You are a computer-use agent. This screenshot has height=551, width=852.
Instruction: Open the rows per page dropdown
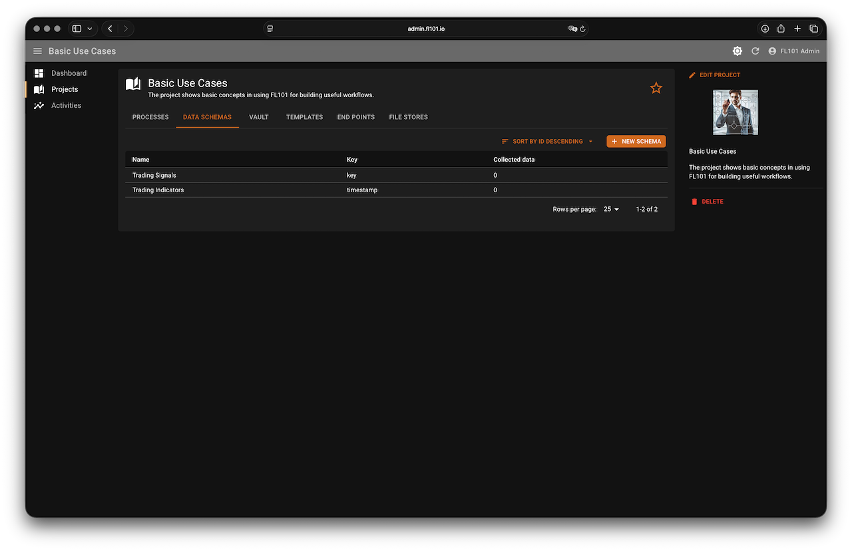pos(611,209)
